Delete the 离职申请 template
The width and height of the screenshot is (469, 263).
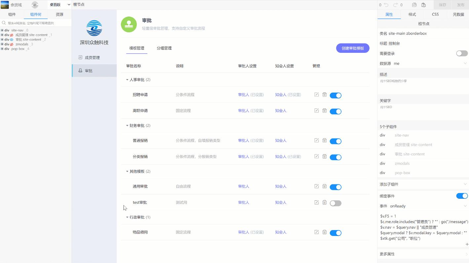[x=325, y=111]
